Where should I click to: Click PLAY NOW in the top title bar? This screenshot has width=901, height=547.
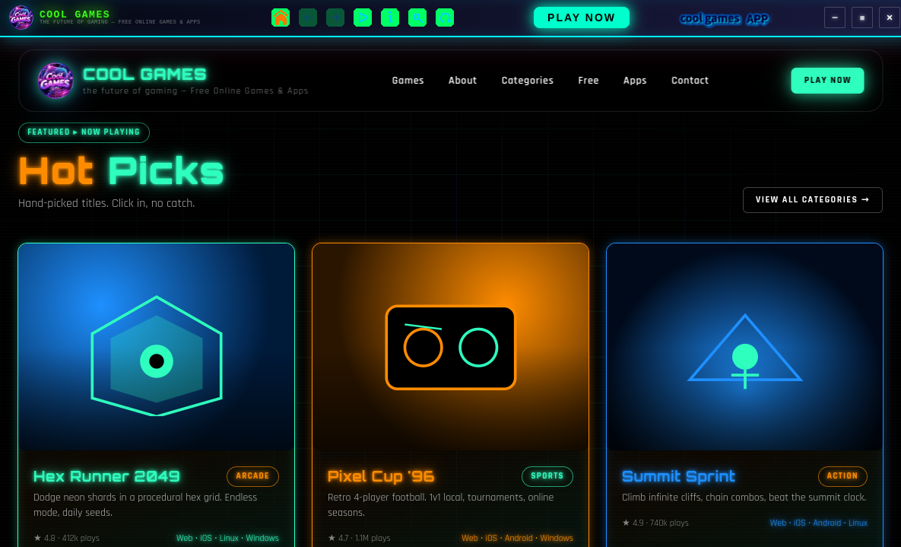[582, 17]
